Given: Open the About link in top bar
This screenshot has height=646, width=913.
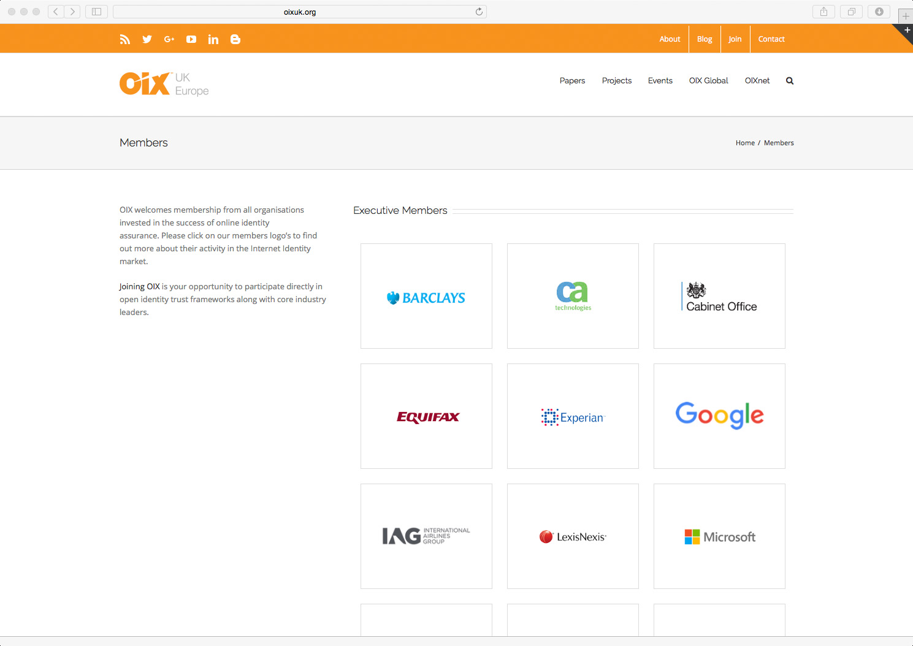Looking at the screenshot, I should tap(670, 39).
